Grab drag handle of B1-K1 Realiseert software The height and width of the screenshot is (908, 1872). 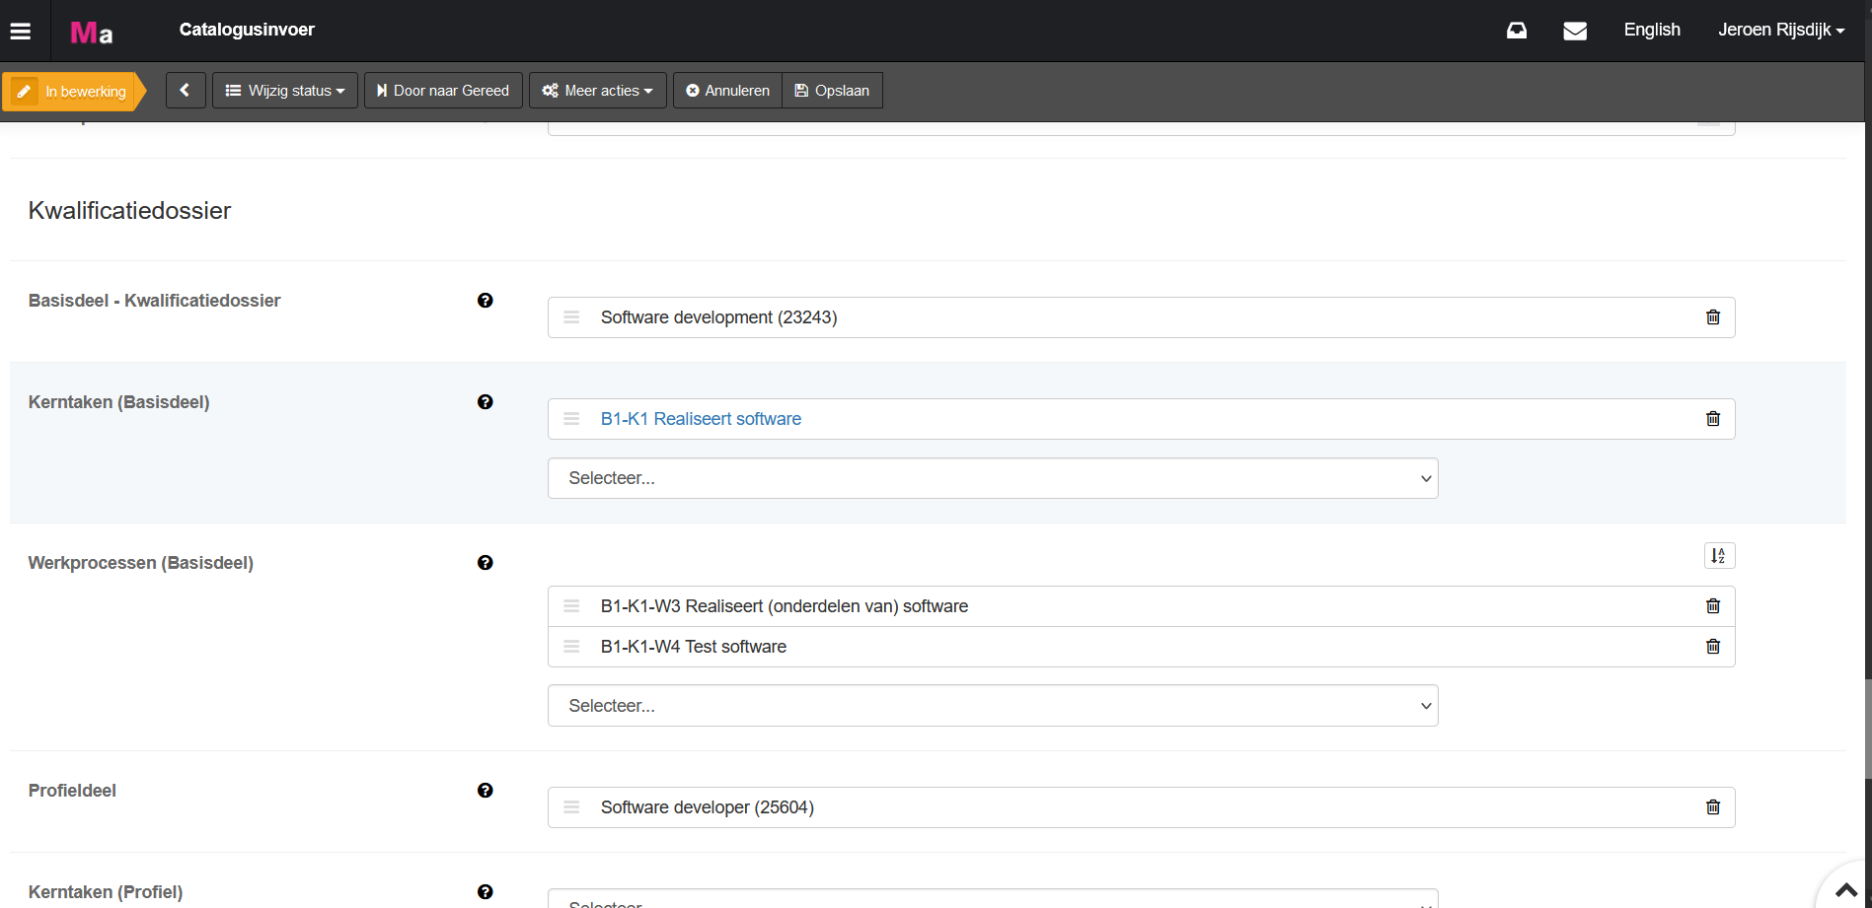(x=571, y=419)
